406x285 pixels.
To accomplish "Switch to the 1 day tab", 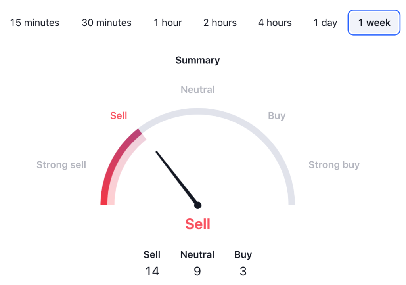I will tap(325, 23).
